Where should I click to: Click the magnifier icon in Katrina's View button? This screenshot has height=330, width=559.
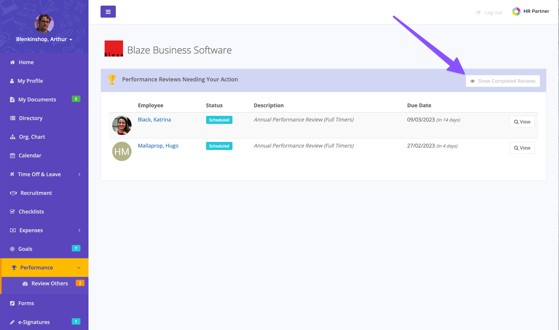coord(516,122)
